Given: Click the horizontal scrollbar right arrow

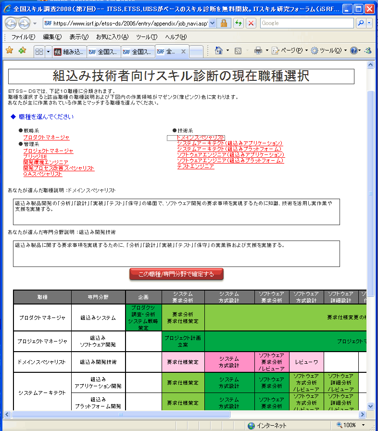Looking at the screenshot, I should (x=363, y=415).
